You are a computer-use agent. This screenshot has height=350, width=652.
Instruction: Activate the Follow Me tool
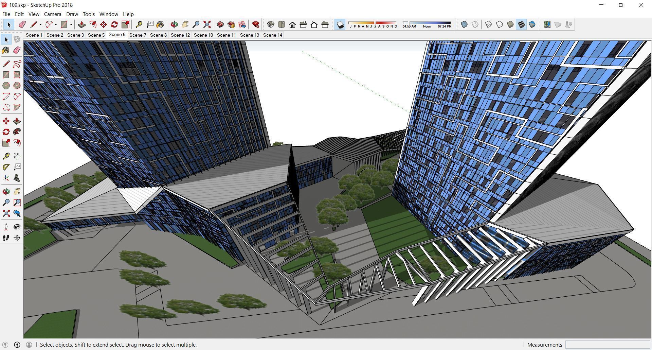(x=17, y=132)
